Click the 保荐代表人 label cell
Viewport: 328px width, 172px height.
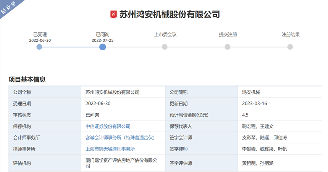[x=202, y=126]
